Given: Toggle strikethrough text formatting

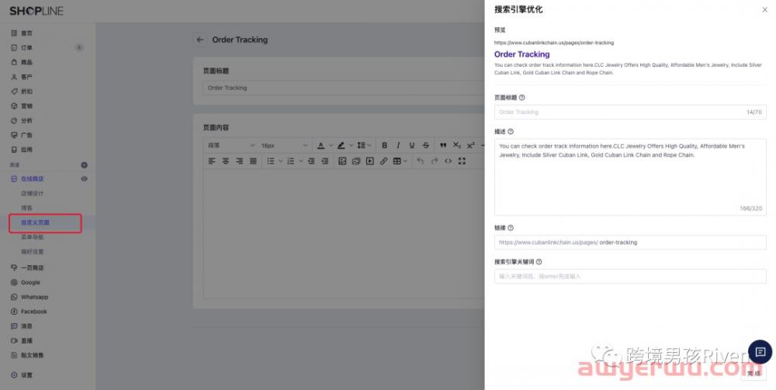Looking at the screenshot, I should (425, 145).
